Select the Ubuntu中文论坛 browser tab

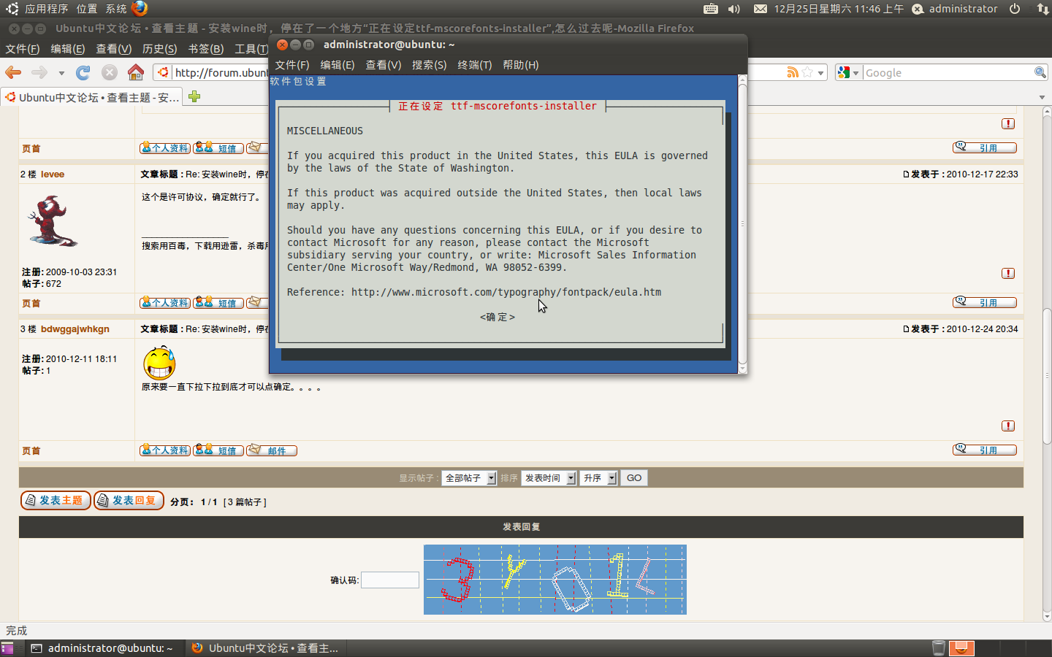point(92,97)
